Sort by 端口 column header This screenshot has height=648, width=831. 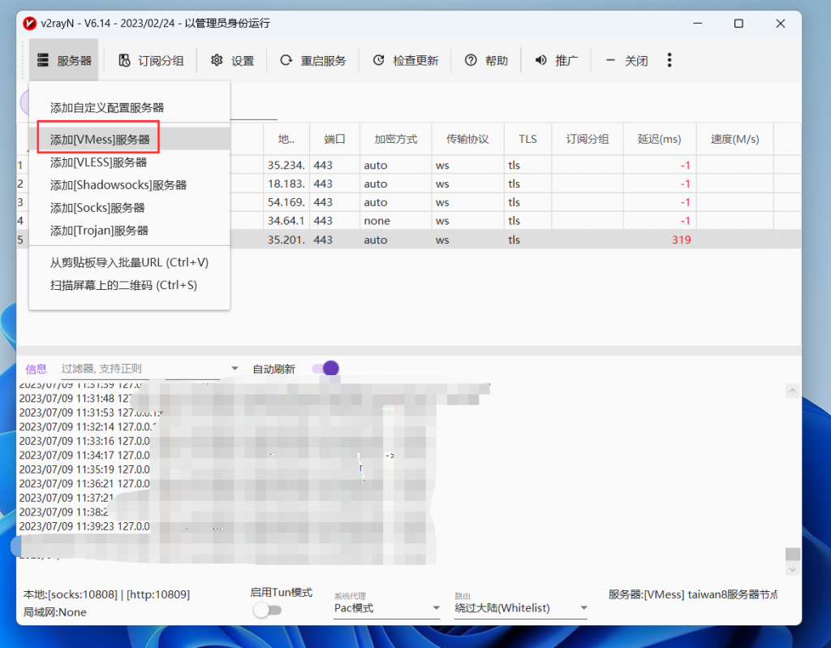tap(334, 139)
